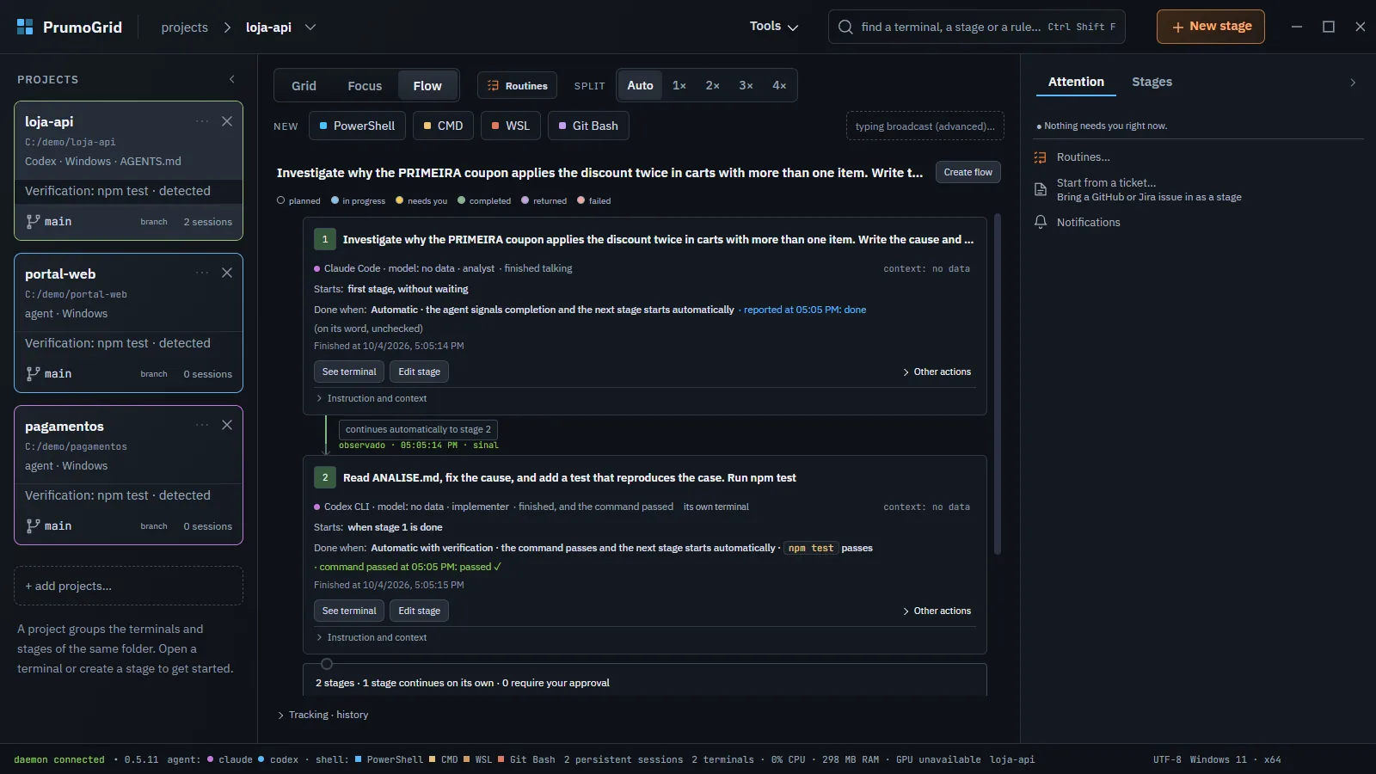Click the PrumoGrid logo icon
1376x774 pixels.
click(x=25, y=27)
